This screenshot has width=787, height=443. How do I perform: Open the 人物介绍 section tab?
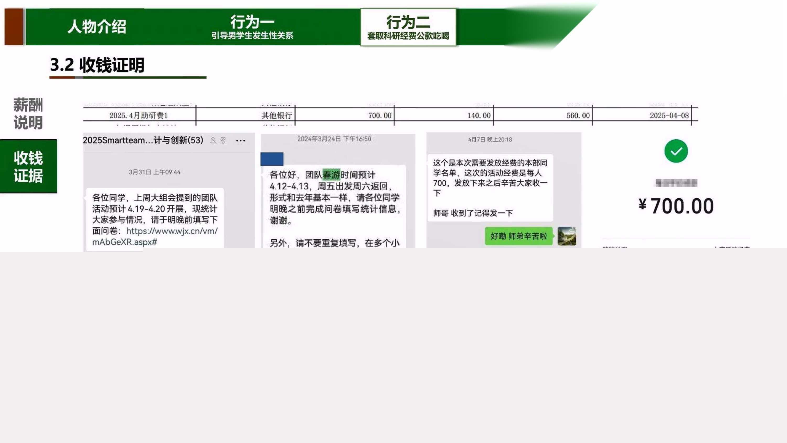97,27
